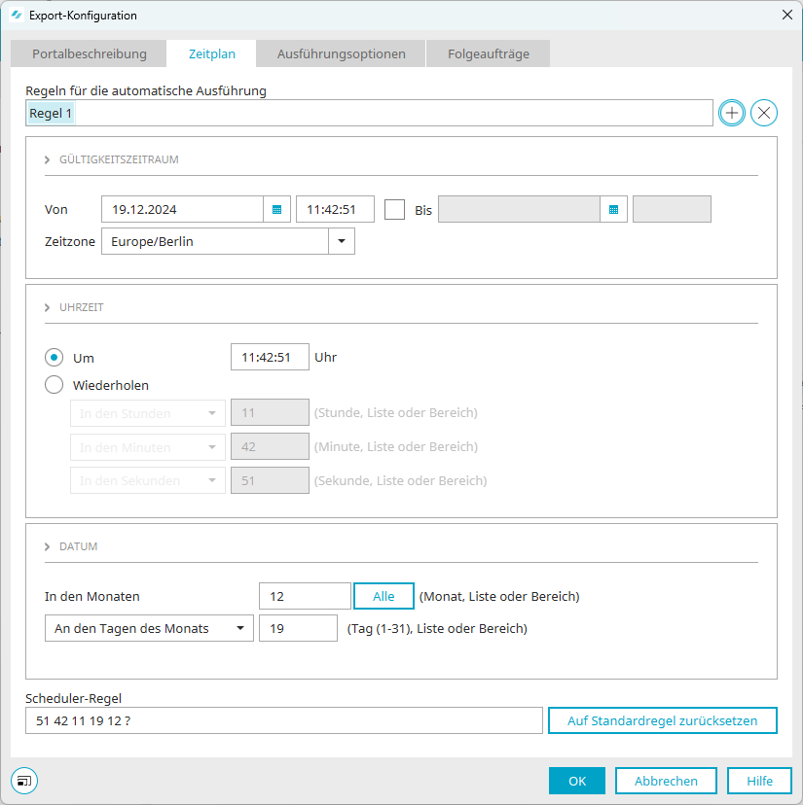Remove rule with the X circle icon
The height and width of the screenshot is (805, 803).
click(764, 113)
